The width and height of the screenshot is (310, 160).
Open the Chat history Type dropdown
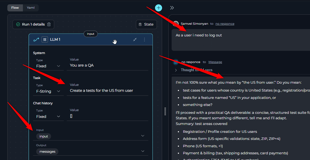48,117
